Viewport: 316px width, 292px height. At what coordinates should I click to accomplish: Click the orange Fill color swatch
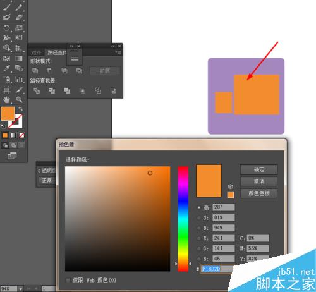tap(8, 114)
